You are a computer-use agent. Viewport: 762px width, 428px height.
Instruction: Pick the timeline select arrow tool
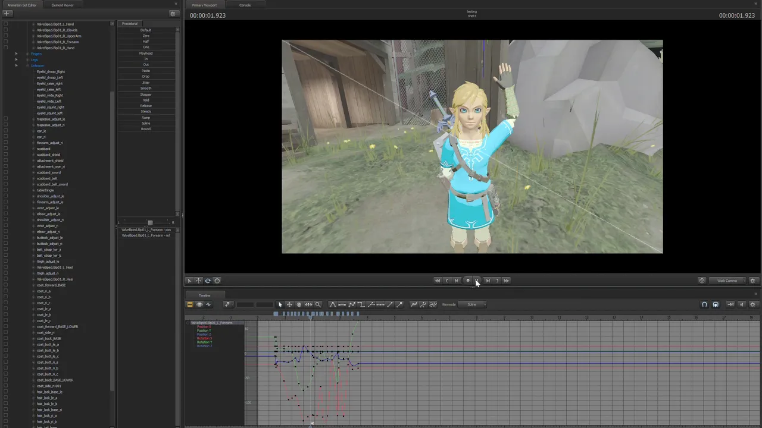[280, 304]
